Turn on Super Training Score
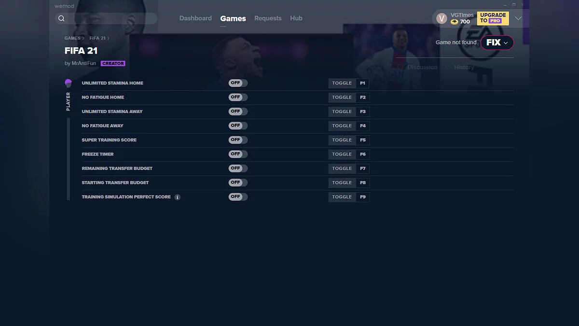Screen dimensions: 579x326 tap(238, 140)
